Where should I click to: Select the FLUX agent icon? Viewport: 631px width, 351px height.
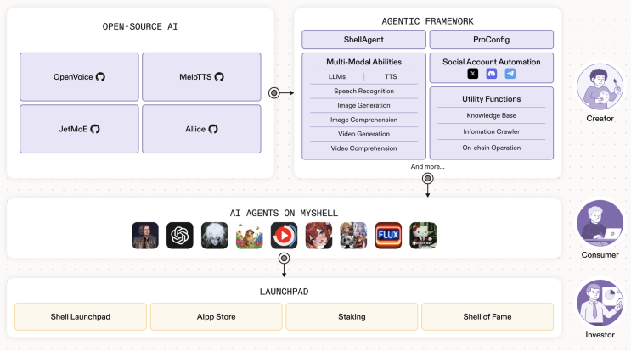(388, 236)
